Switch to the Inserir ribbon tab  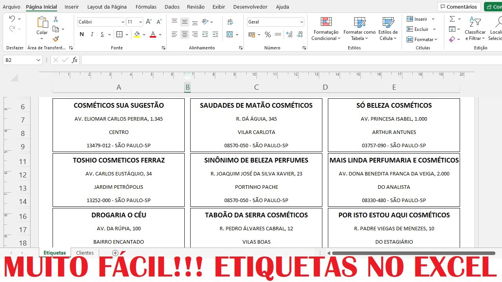click(72, 7)
